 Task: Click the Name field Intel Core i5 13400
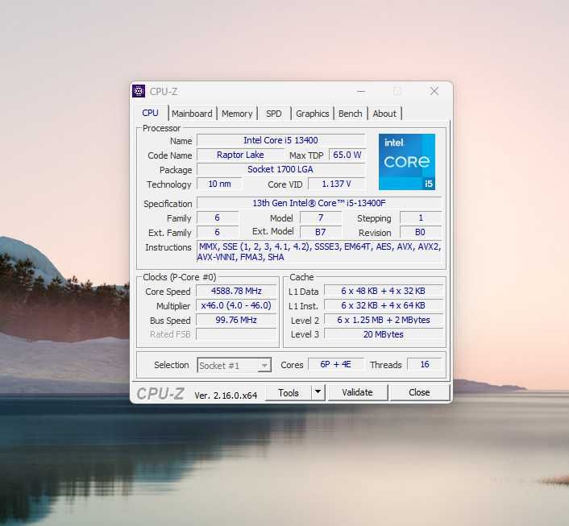pos(280,140)
